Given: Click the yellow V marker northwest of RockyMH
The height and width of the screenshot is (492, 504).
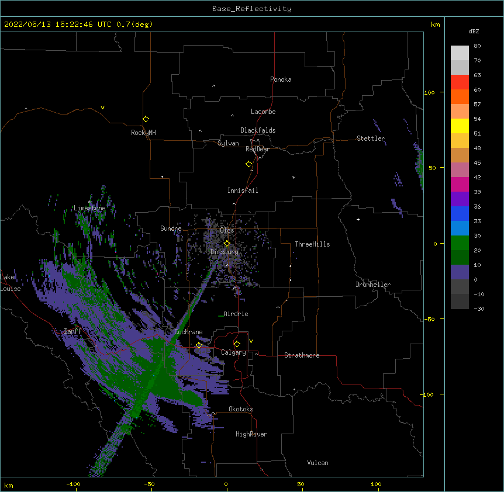Looking at the screenshot, I should [102, 108].
